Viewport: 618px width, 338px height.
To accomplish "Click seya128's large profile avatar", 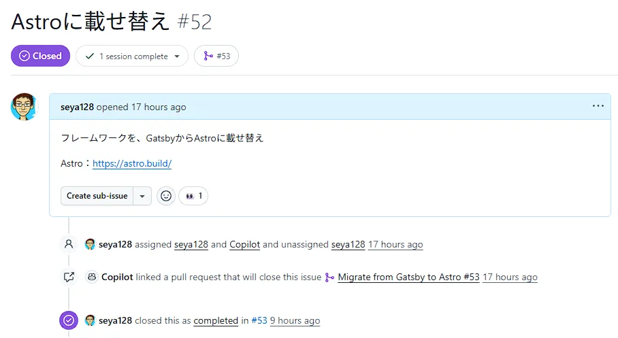I will pos(24,107).
